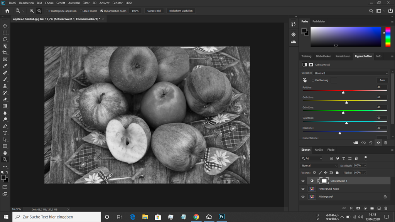Select the Horizontal Type tool
395x222 pixels.
click(5, 133)
